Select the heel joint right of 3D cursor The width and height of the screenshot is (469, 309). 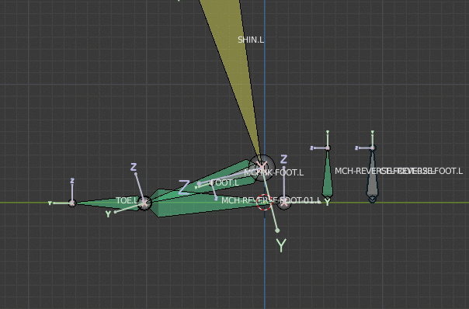284,203
